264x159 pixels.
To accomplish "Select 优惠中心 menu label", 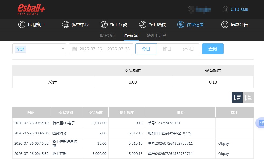I will point(80,25).
